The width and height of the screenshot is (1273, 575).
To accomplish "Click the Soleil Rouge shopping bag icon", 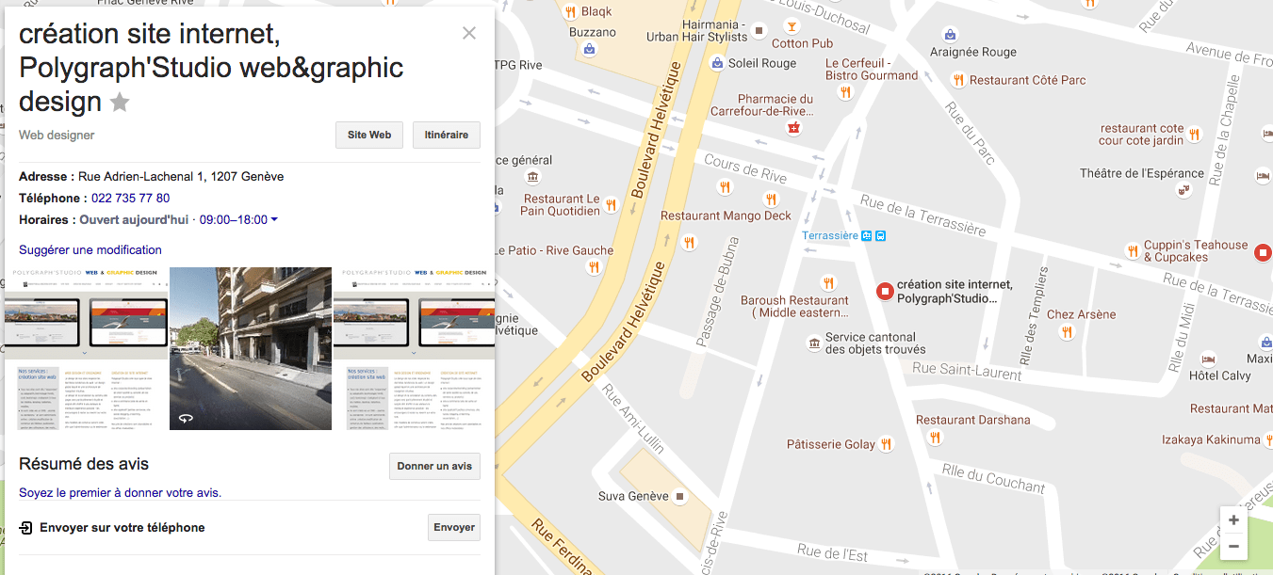I will pyautogui.click(x=717, y=63).
